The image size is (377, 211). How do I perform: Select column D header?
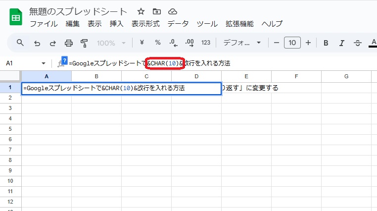196,76
